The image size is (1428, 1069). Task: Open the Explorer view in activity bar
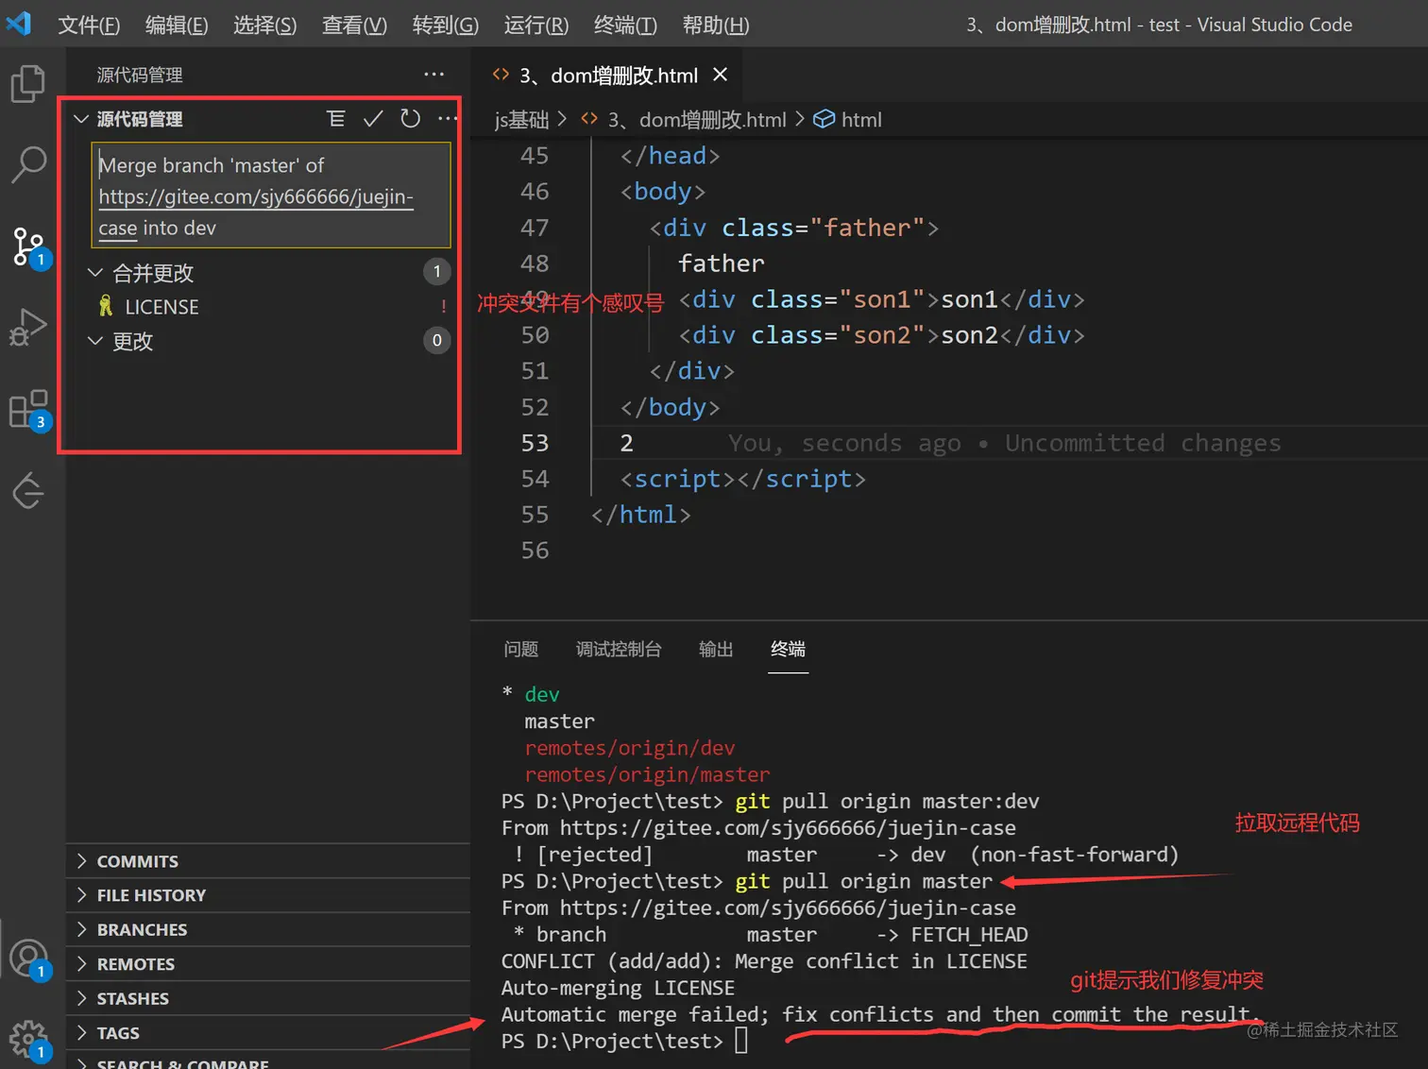[27, 84]
